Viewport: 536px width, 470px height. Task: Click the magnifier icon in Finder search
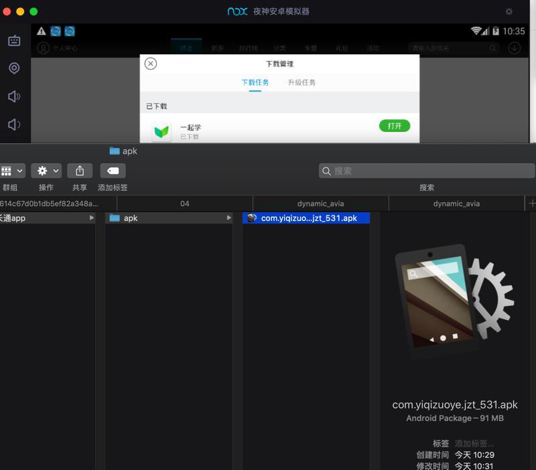point(326,171)
